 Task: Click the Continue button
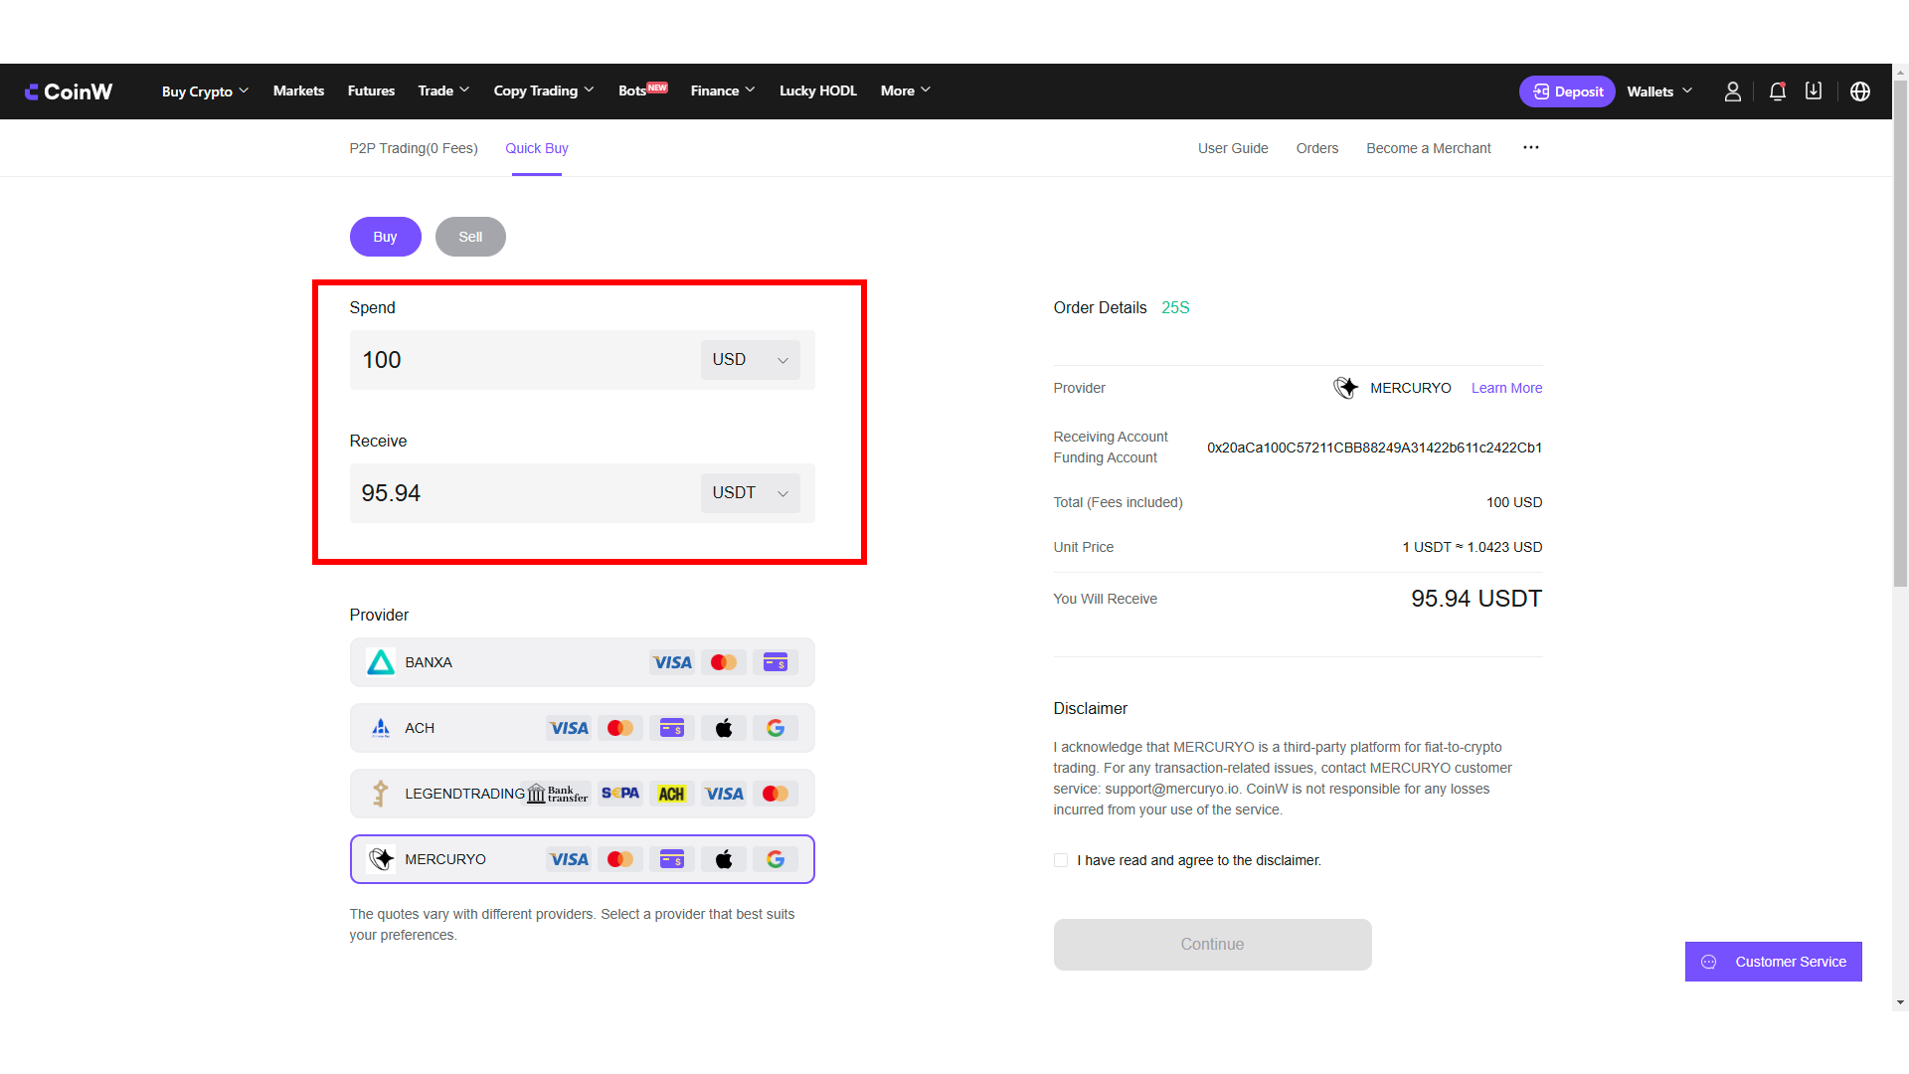point(1213,945)
